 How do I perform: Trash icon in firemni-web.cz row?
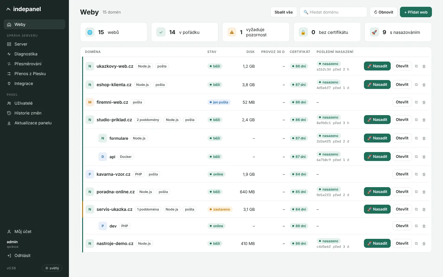click(424, 102)
